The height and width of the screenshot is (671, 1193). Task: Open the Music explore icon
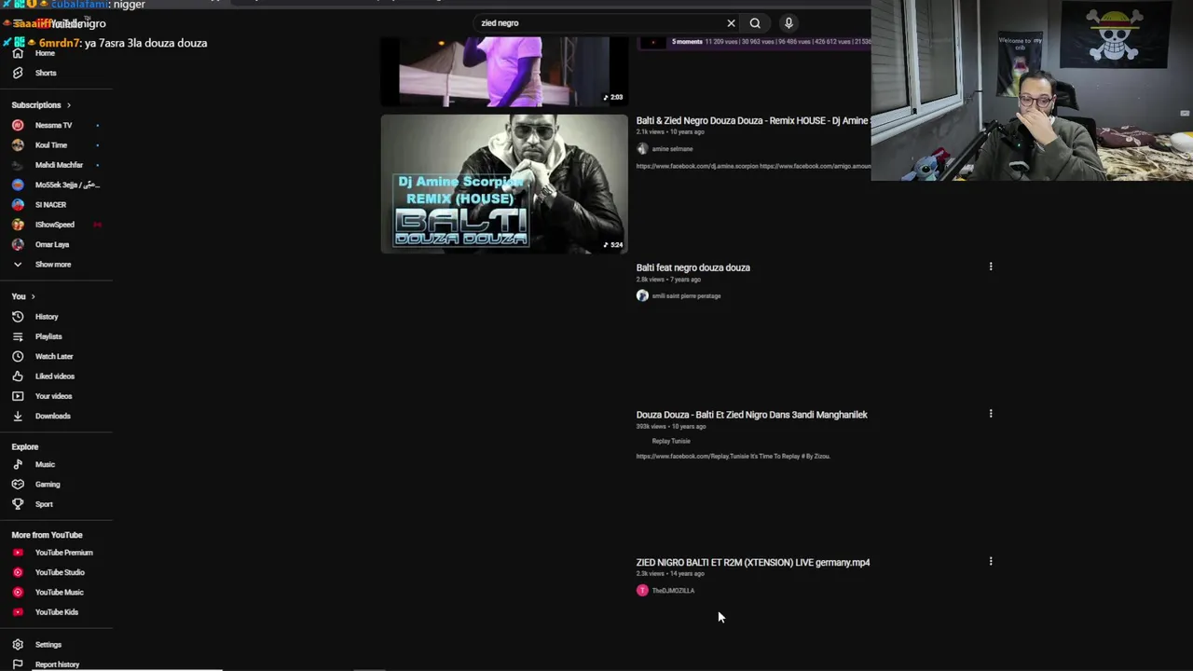click(18, 464)
